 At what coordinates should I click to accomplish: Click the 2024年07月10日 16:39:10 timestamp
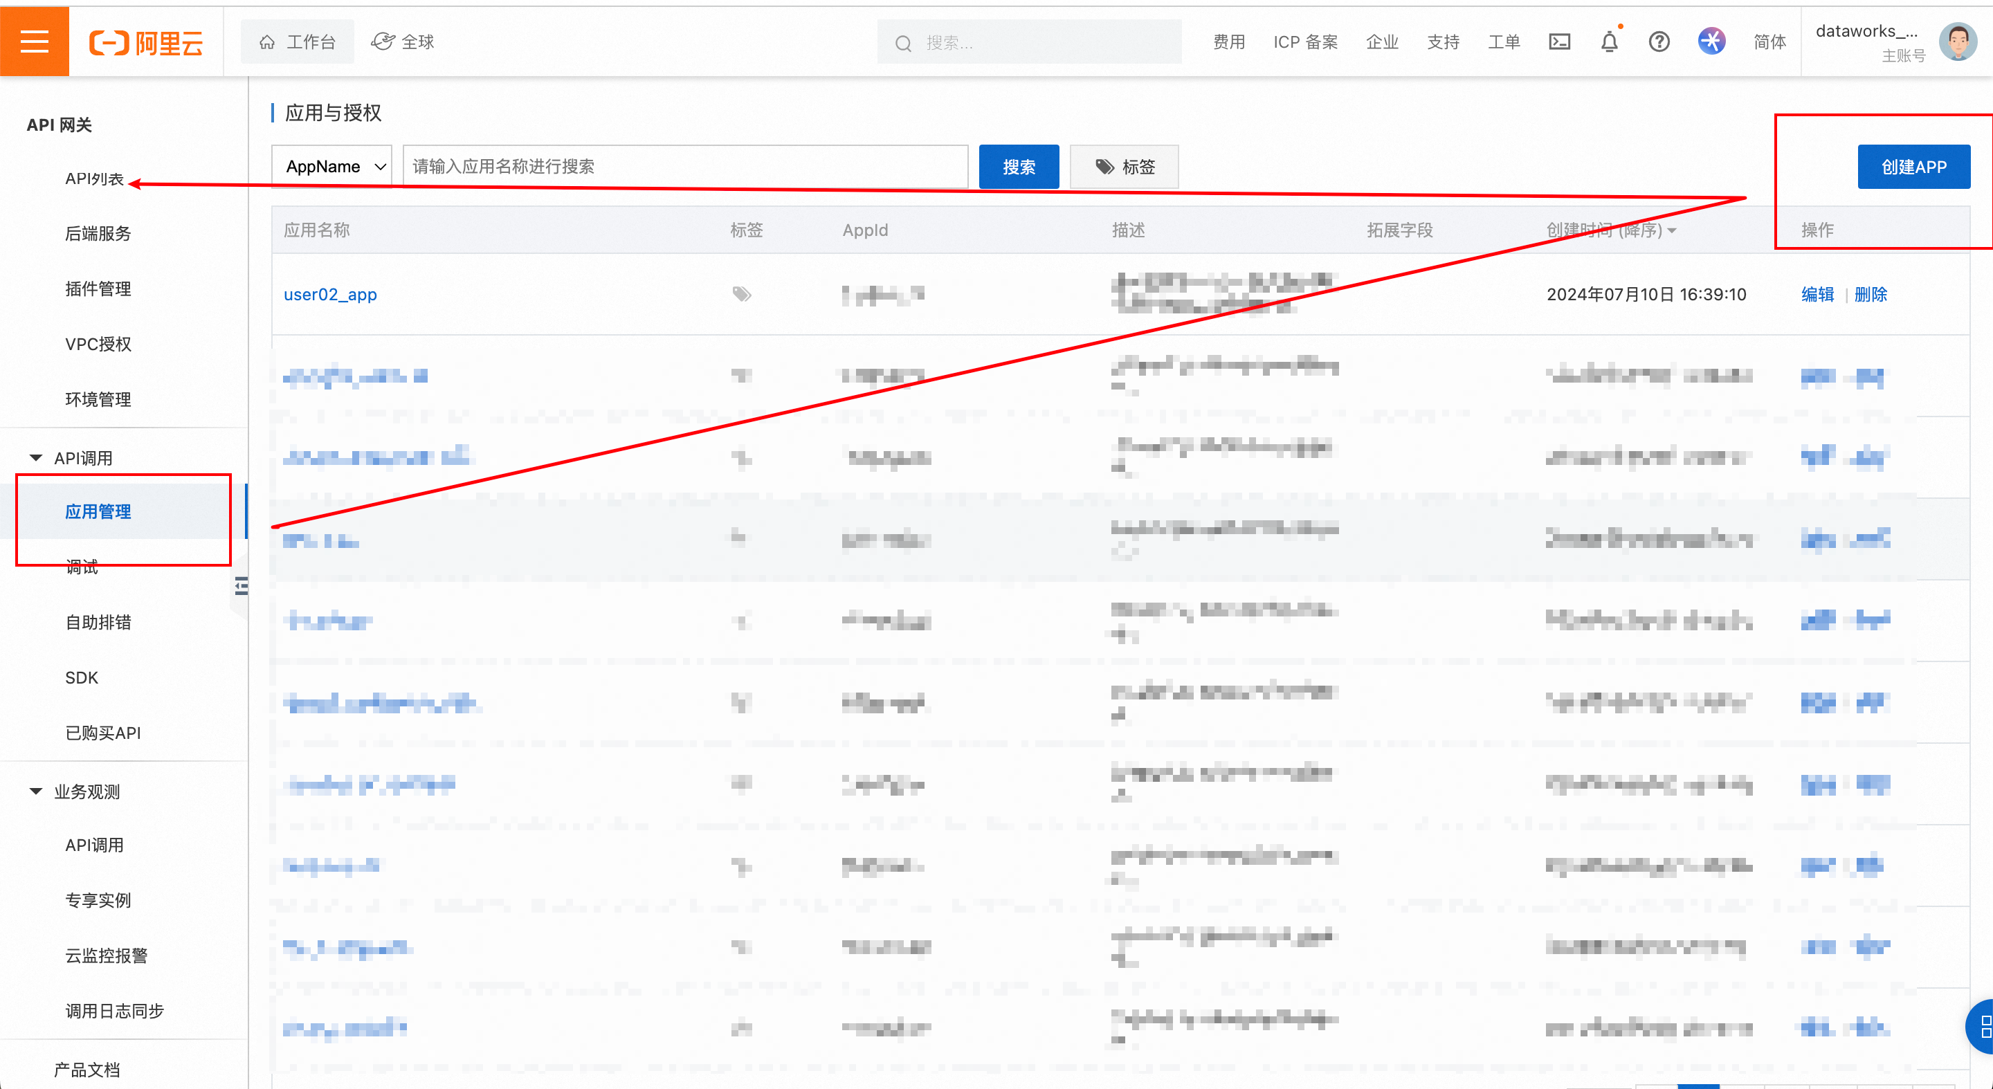[x=1646, y=294]
